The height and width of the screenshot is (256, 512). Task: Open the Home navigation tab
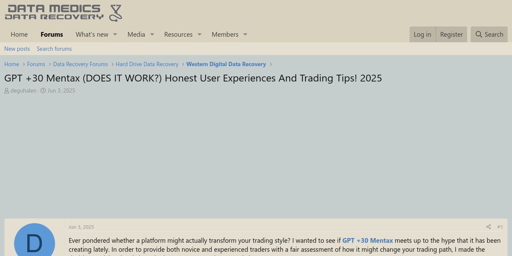tap(19, 35)
